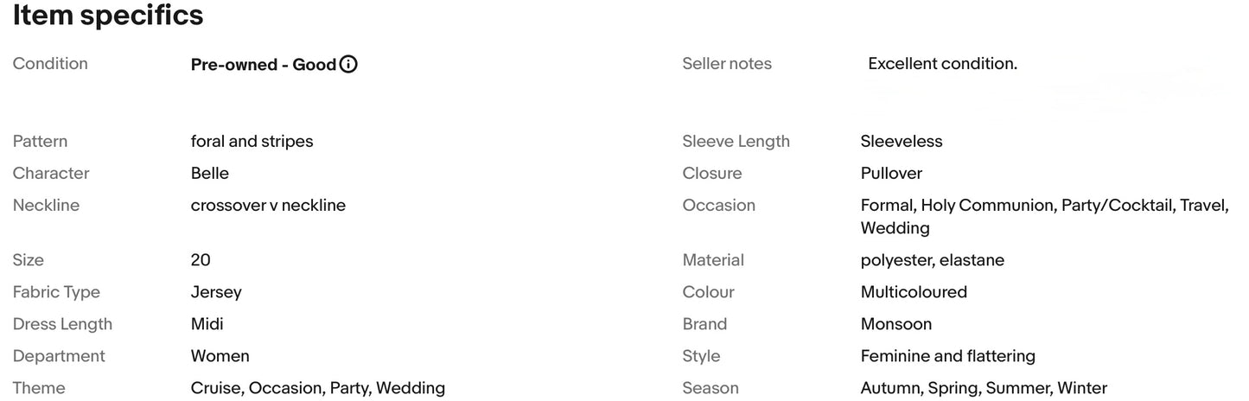Click the Midi dress length value
This screenshot has width=1249, height=401.
click(x=207, y=324)
